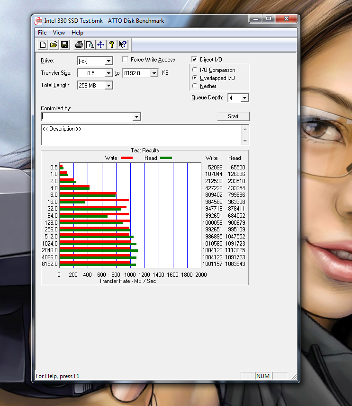Uncheck the Direct I/O checkbox
Viewport: 352px width, 406px height.
pyautogui.click(x=194, y=59)
